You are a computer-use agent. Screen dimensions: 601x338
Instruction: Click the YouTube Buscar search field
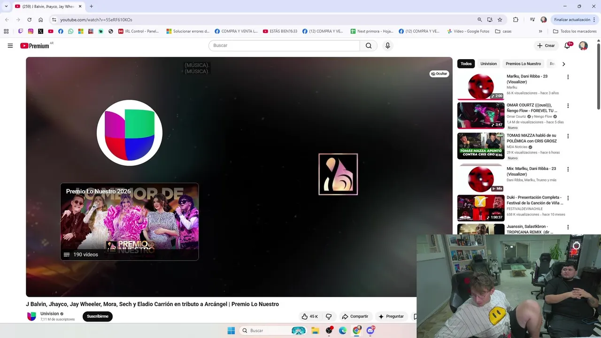pyautogui.click(x=284, y=46)
